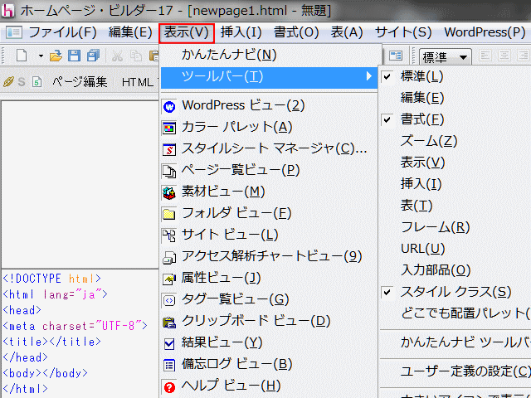This screenshot has height=398, width=531.
Task: Expand the ツールバー(T) submenu
Action: tap(269, 77)
